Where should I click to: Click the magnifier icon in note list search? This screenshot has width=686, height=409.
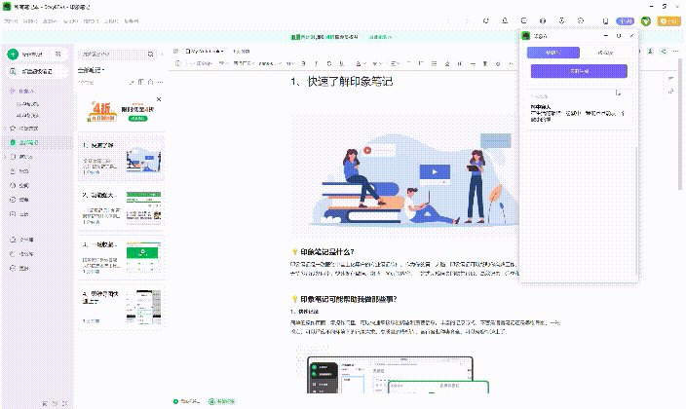(x=150, y=55)
